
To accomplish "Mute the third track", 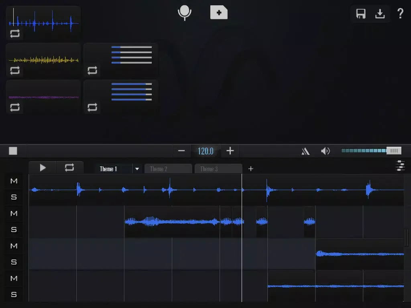I will [x=14, y=246].
